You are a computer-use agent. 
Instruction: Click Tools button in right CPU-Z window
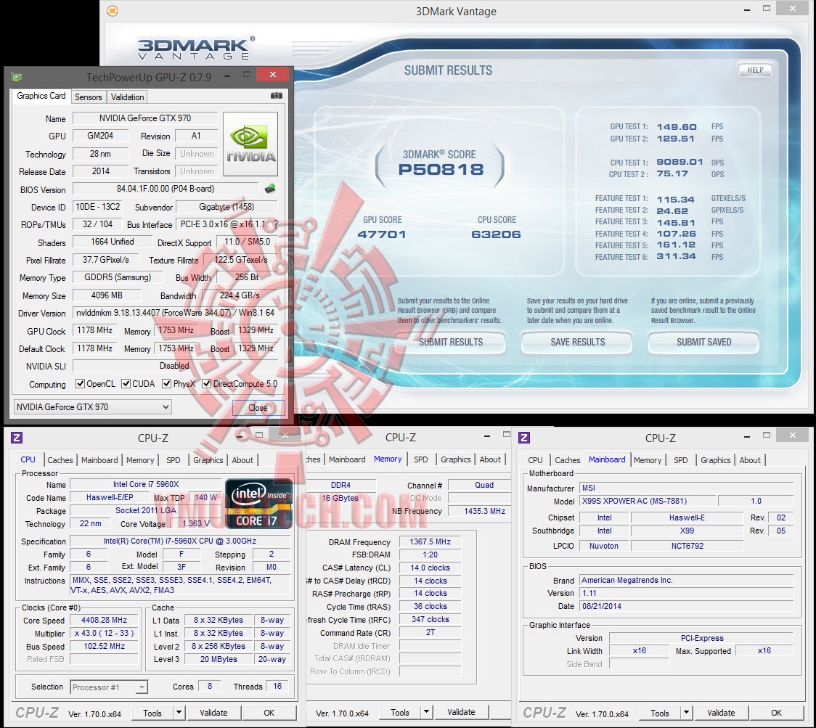point(659,712)
